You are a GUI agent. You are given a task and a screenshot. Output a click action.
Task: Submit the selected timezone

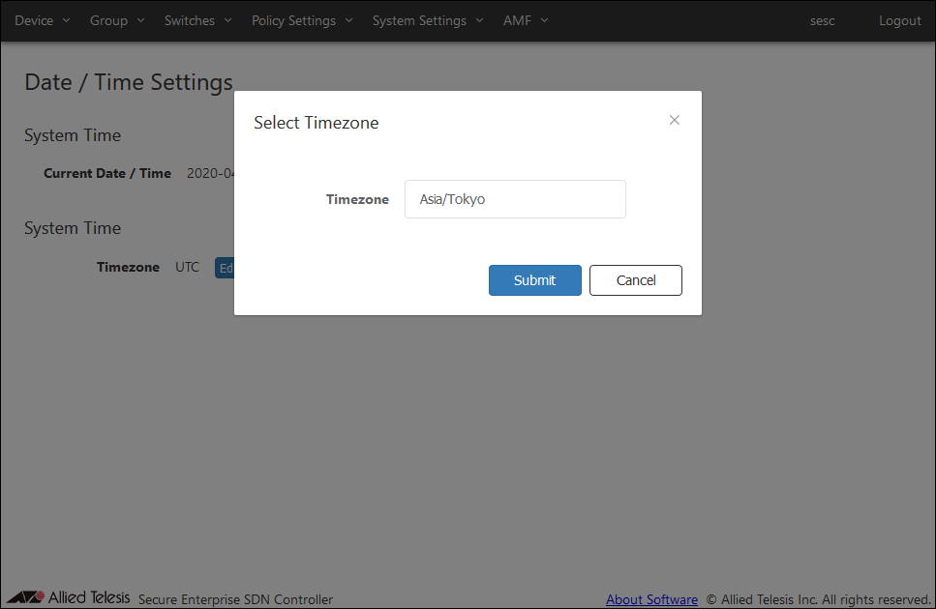pos(534,280)
